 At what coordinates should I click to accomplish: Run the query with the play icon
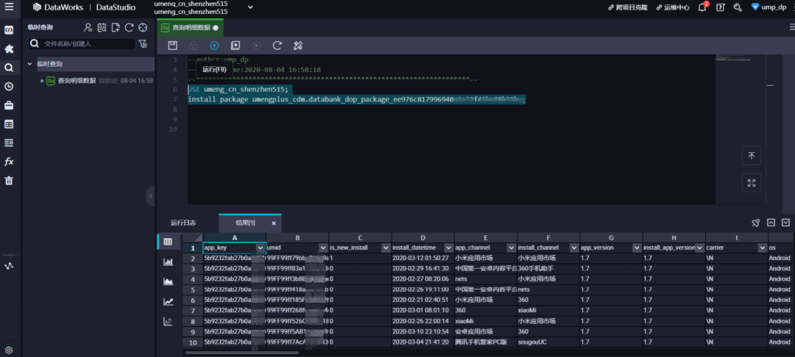[214, 46]
